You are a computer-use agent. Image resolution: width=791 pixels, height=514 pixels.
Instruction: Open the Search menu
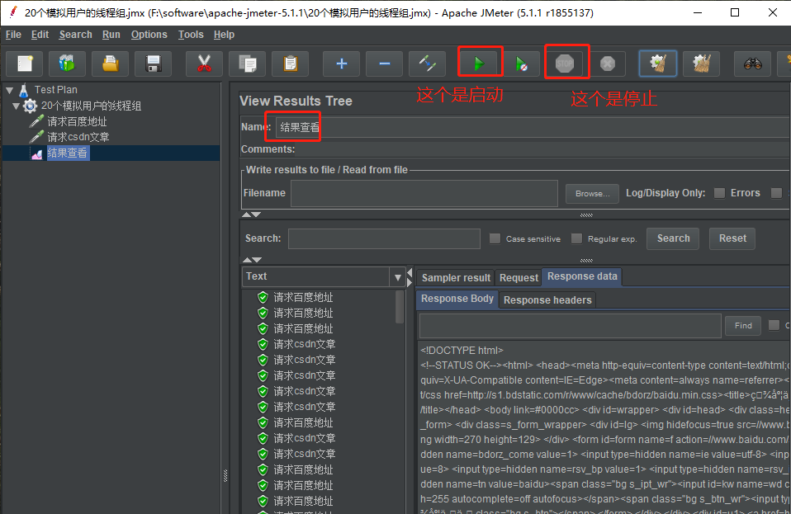pyautogui.click(x=76, y=35)
